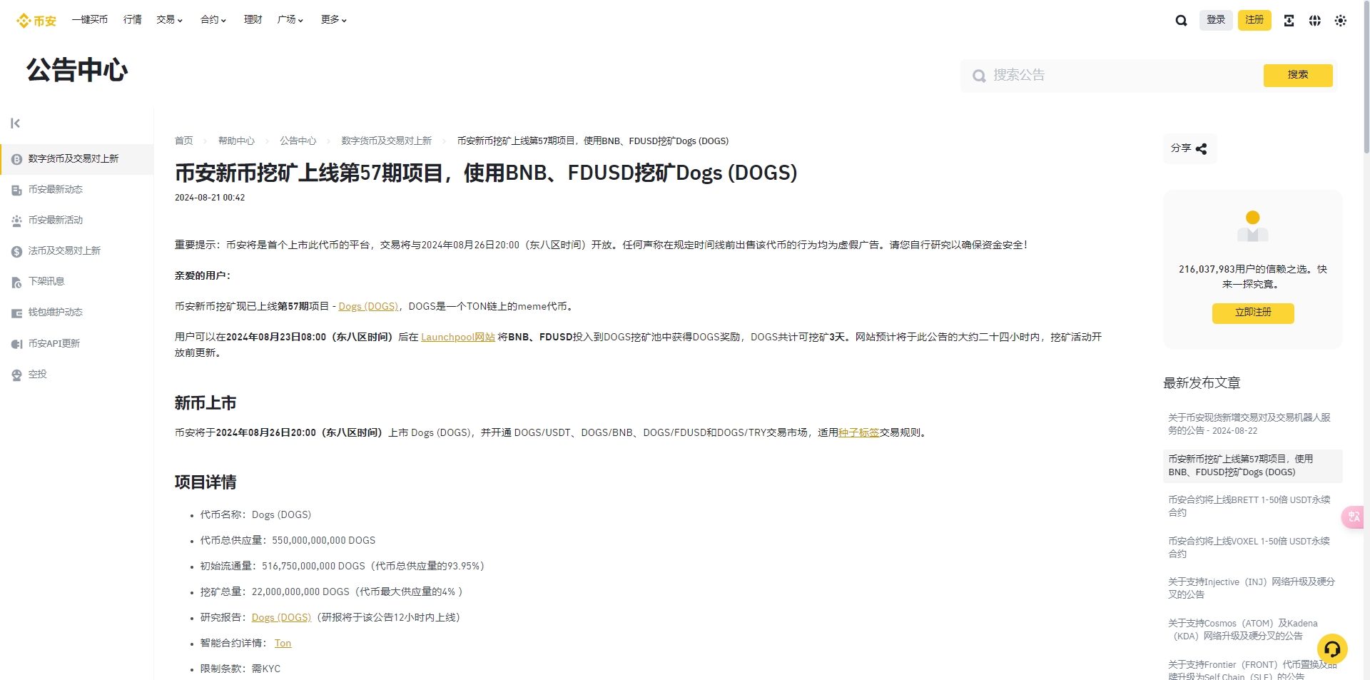Click the icon beside 币安API更新

tap(16, 344)
